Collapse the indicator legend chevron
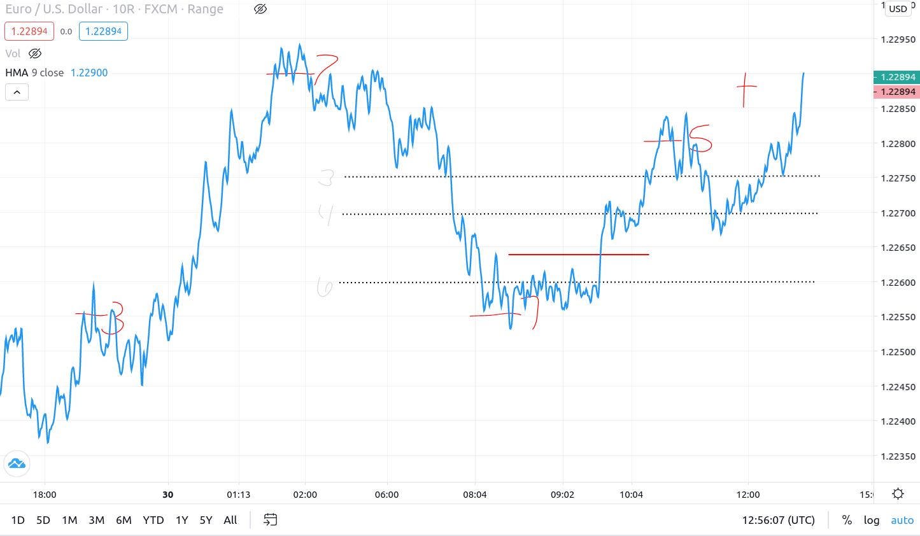Image resolution: width=920 pixels, height=536 pixels. [17, 92]
